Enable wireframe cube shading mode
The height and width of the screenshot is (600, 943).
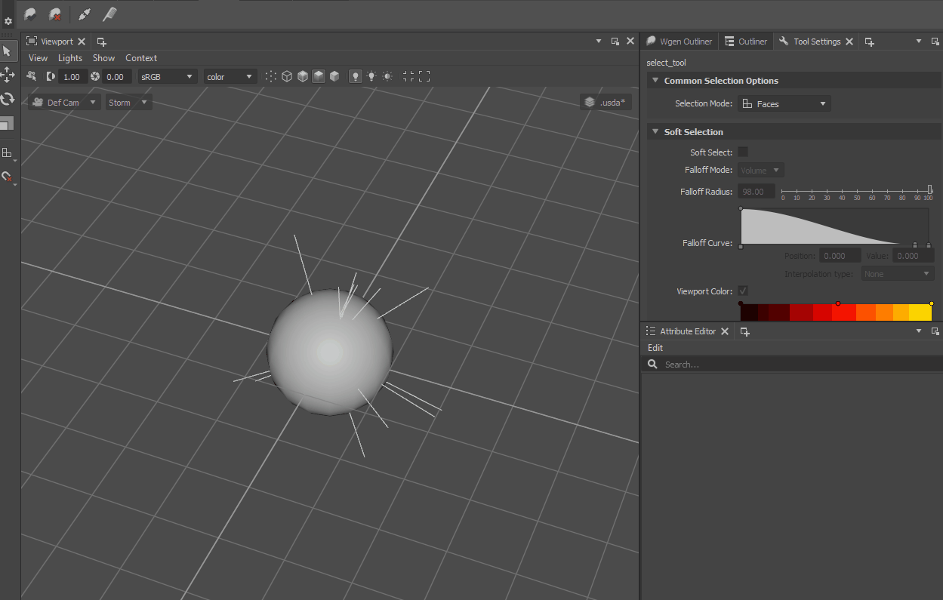pyautogui.click(x=287, y=76)
